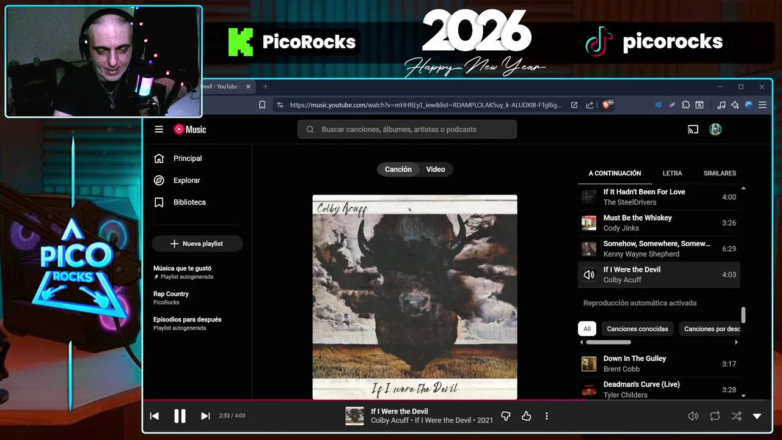Click the browser window-search toolbar icon
The image size is (782, 440).
point(700,105)
